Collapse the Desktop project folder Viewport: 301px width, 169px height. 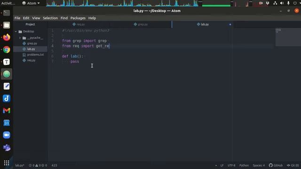[16, 31]
